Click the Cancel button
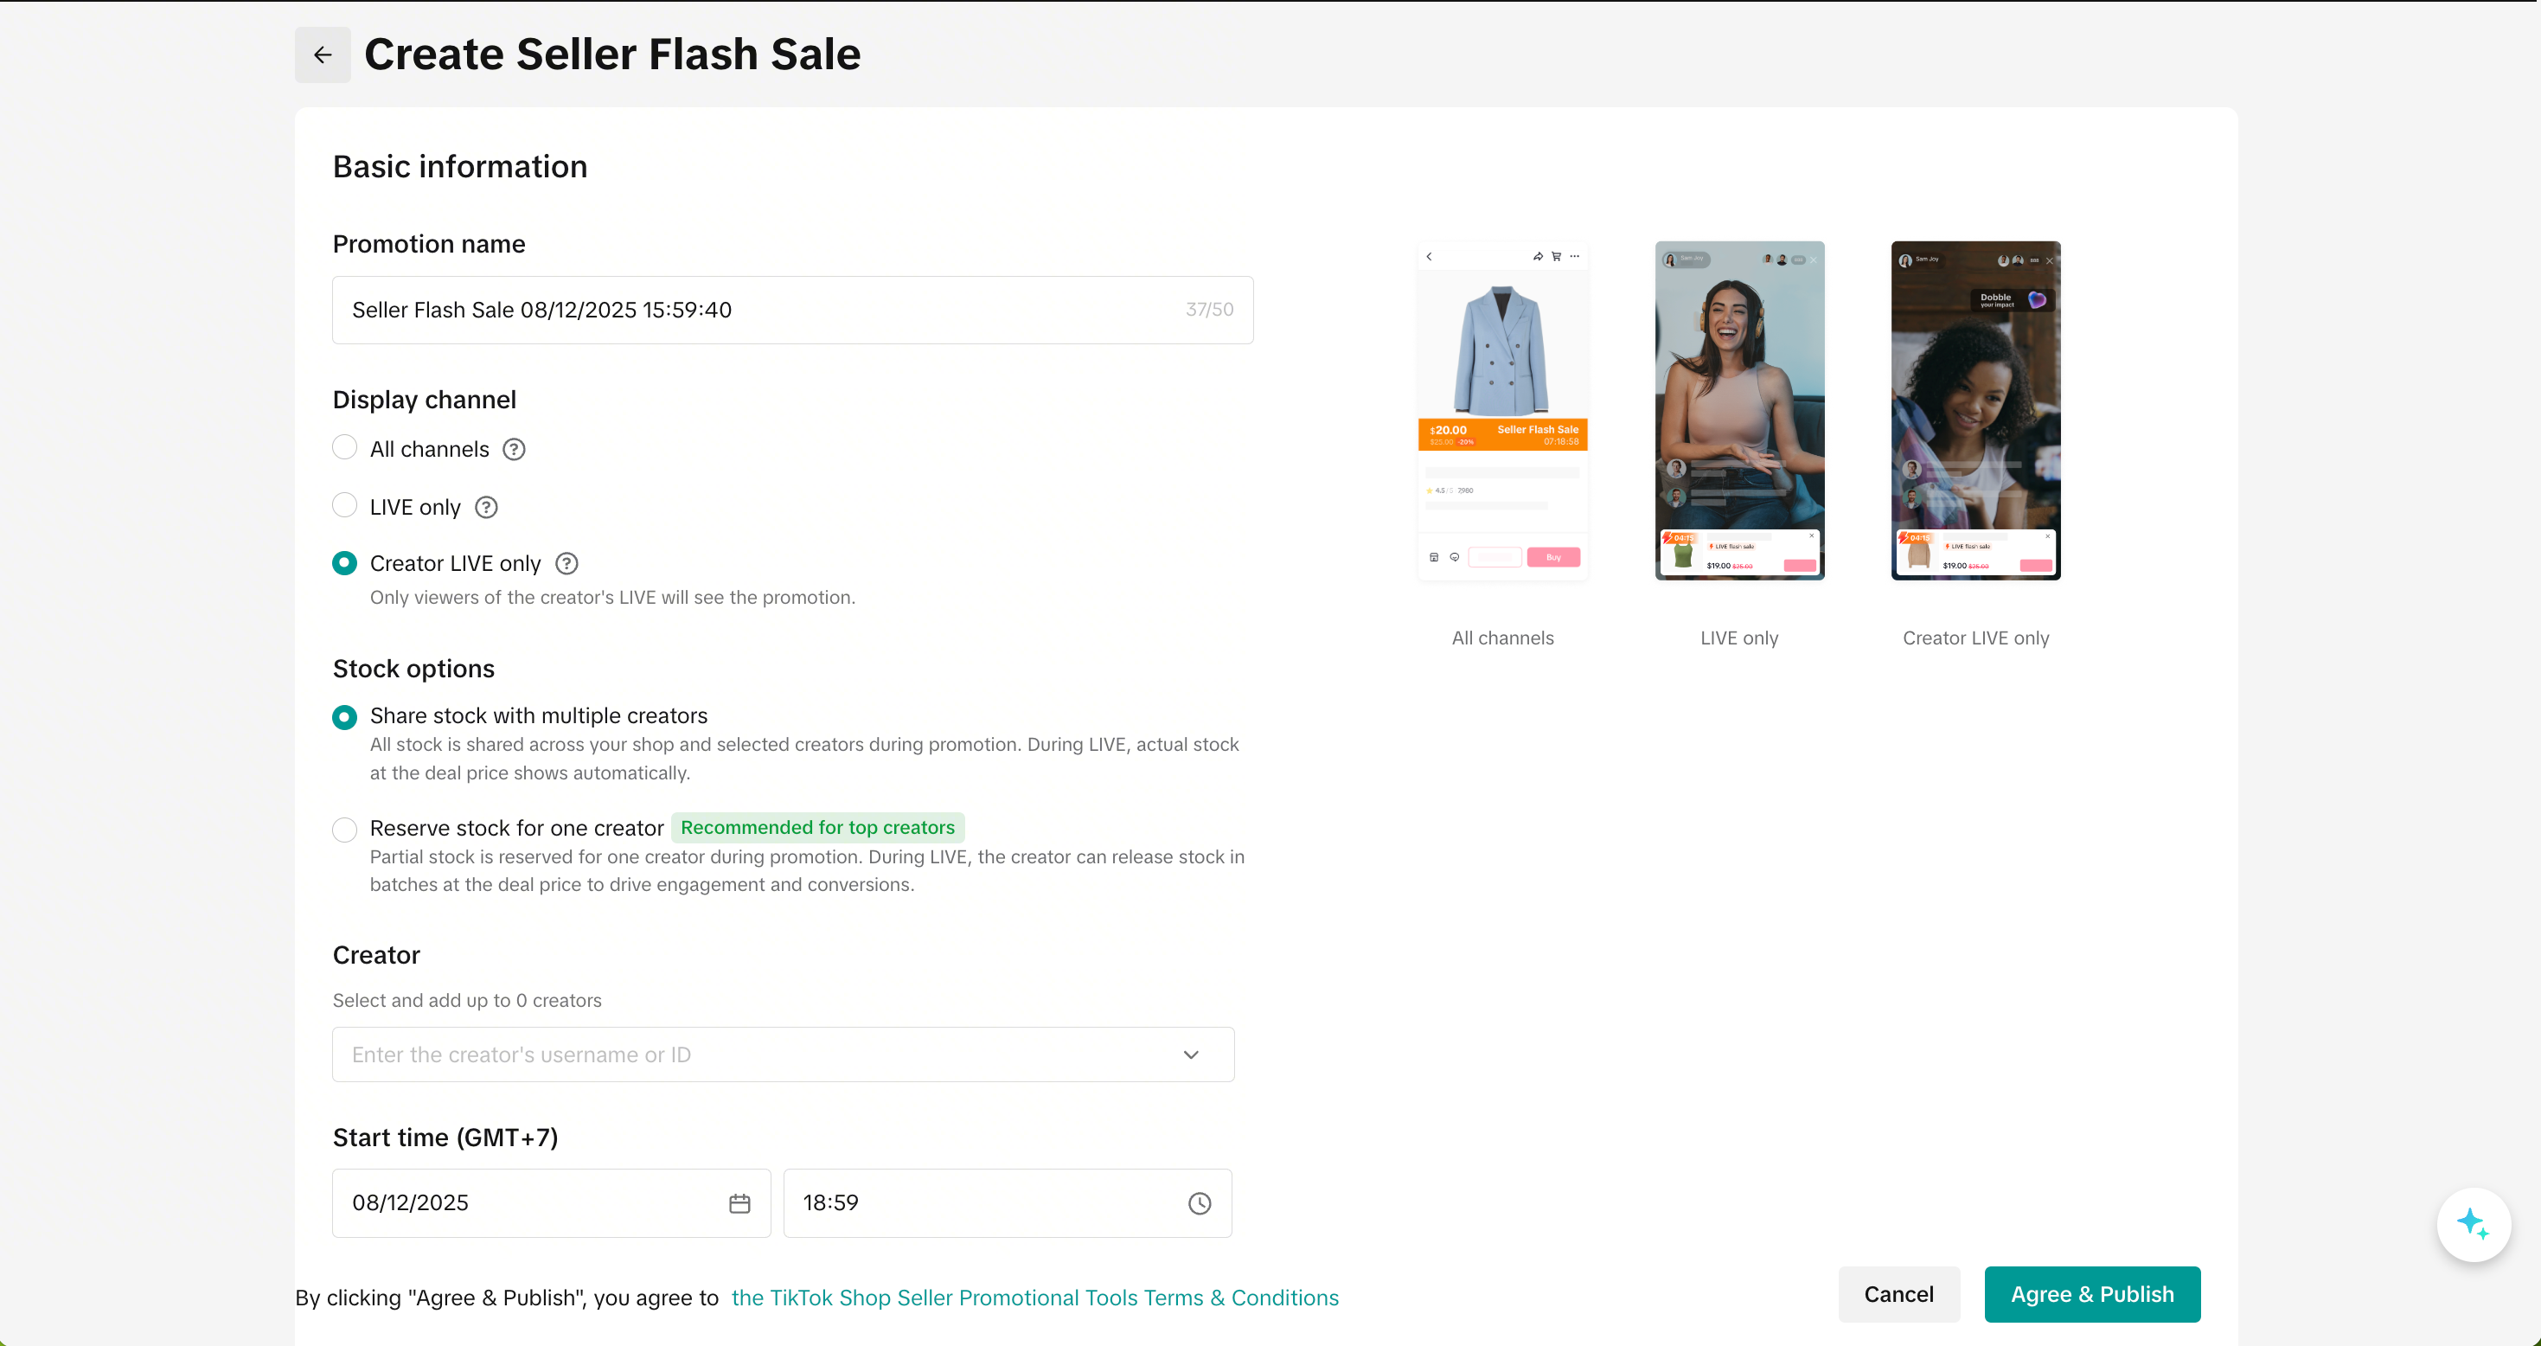 [1898, 1294]
